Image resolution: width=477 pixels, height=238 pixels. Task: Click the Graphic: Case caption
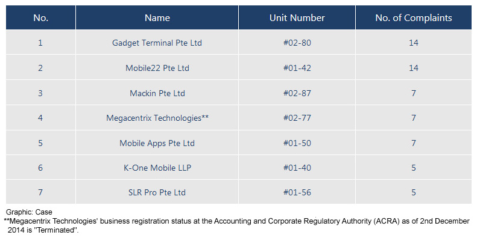point(29,212)
